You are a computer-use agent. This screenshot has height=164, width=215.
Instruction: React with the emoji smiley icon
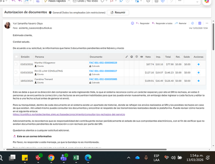[x=132, y=23]
